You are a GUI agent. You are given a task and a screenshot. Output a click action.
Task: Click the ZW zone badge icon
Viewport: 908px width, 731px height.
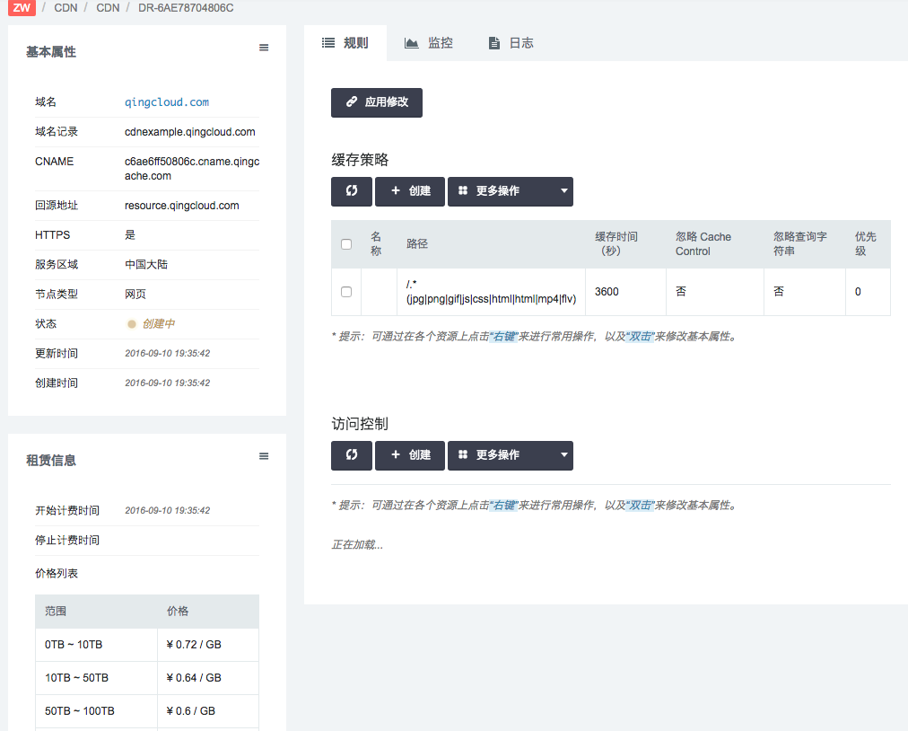pyautogui.click(x=22, y=8)
